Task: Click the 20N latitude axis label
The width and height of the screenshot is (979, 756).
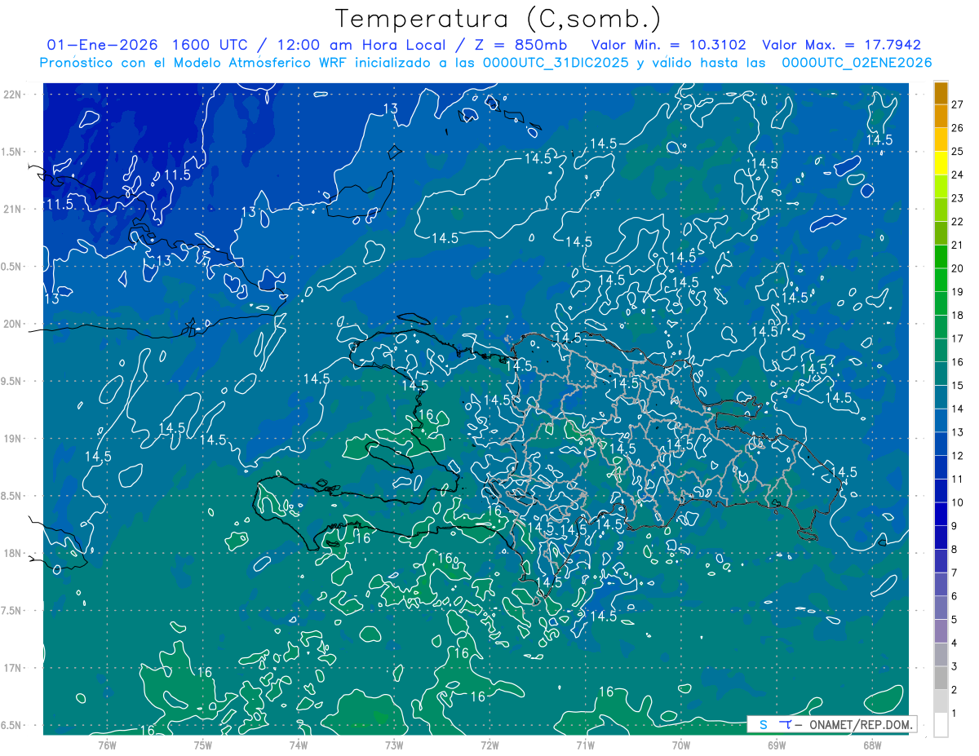Action: tap(11, 324)
